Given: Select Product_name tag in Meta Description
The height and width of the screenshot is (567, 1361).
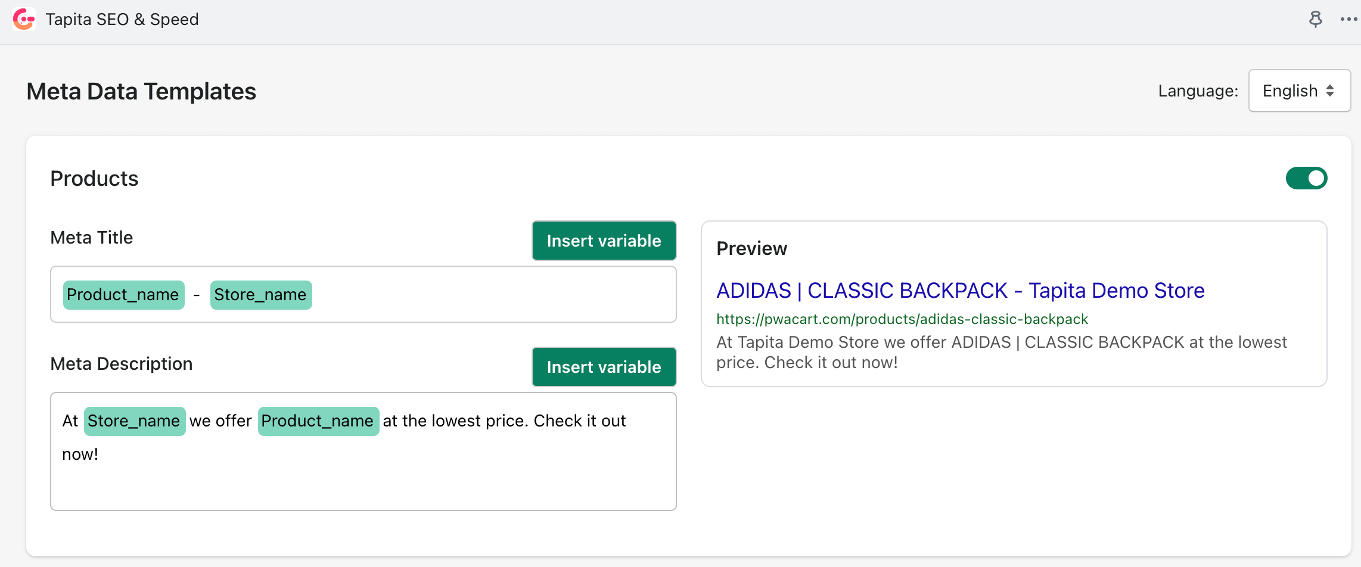Looking at the screenshot, I should pos(318,421).
